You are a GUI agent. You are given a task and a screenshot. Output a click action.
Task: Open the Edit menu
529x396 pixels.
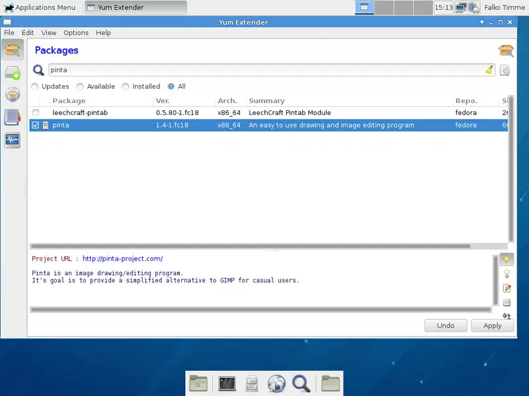(x=28, y=32)
